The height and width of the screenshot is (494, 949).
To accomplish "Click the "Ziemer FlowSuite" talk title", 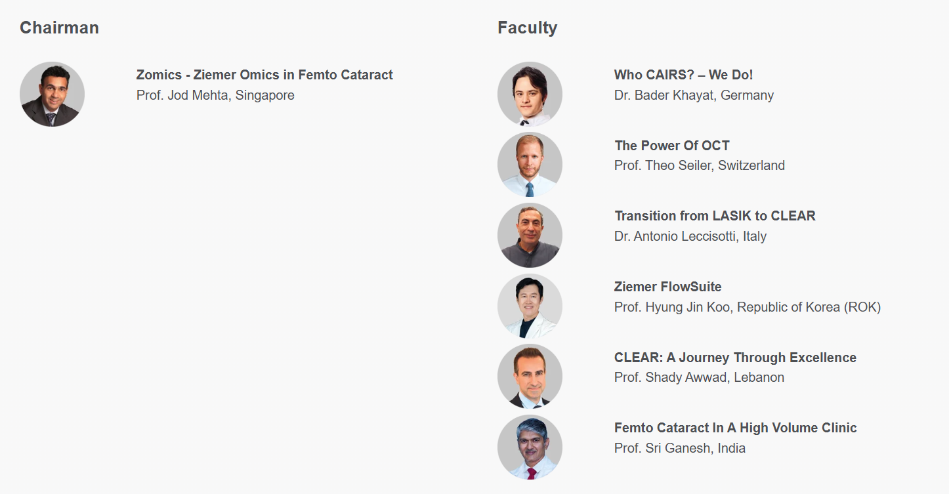I will [x=667, y=287].
